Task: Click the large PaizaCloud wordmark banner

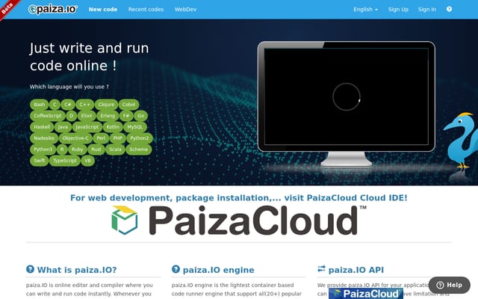Action: [x=239, y=220]
